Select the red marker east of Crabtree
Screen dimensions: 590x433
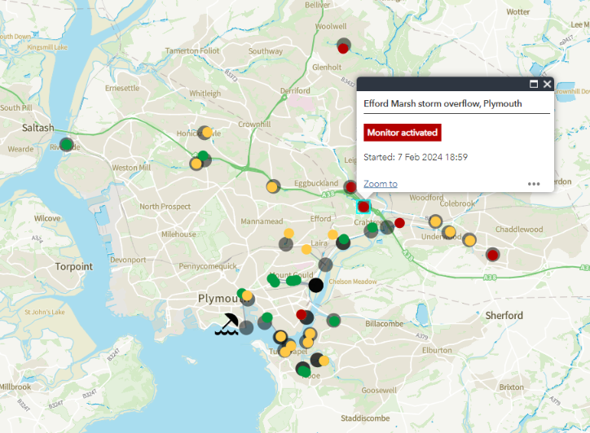(399, 223)
